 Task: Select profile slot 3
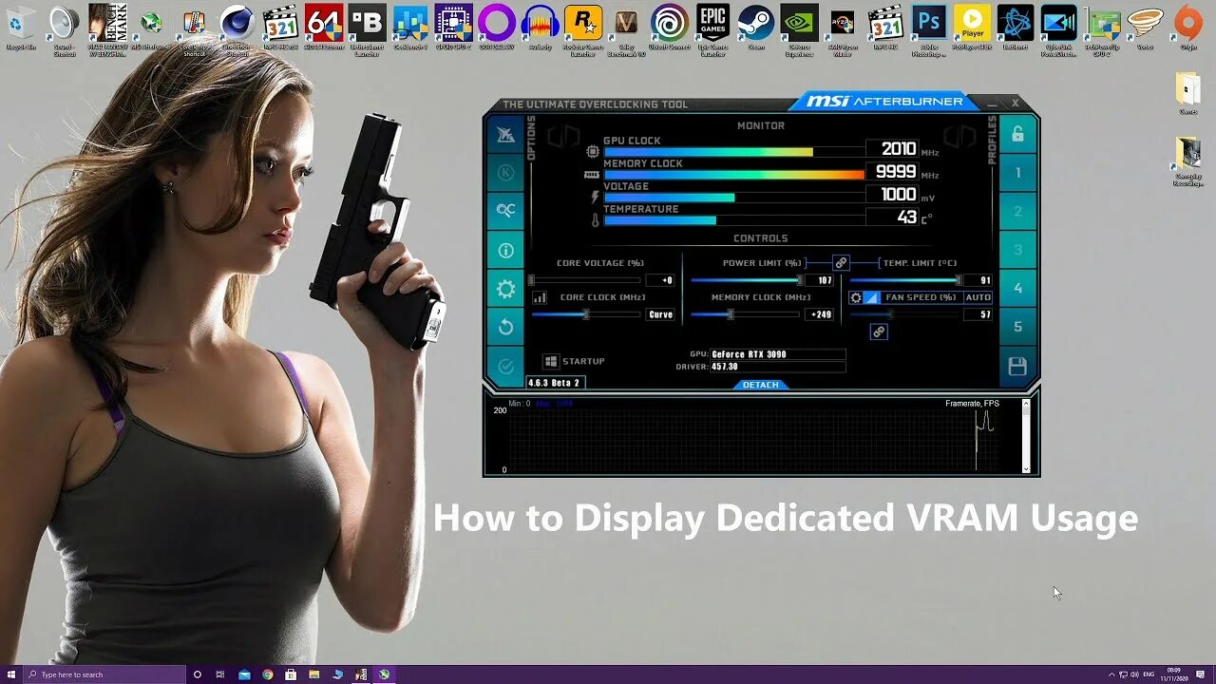[1017, 250]
